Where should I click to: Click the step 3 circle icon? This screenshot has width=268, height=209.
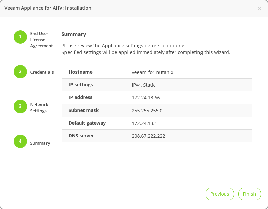point(20,107)
